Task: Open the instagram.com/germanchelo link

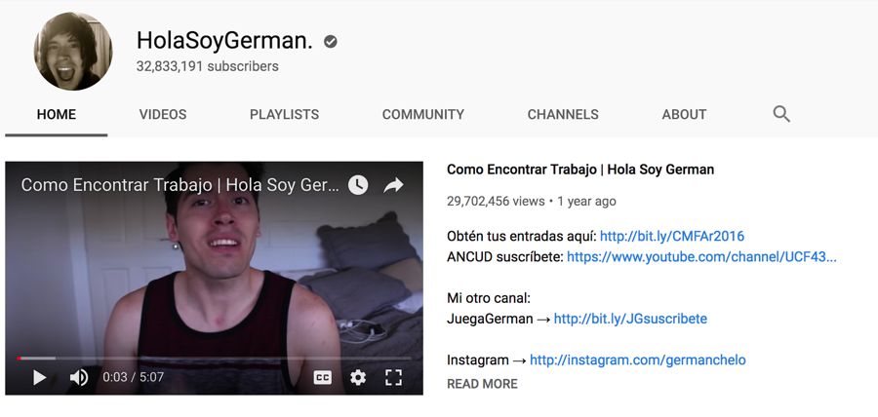Action: click(638, 360)
